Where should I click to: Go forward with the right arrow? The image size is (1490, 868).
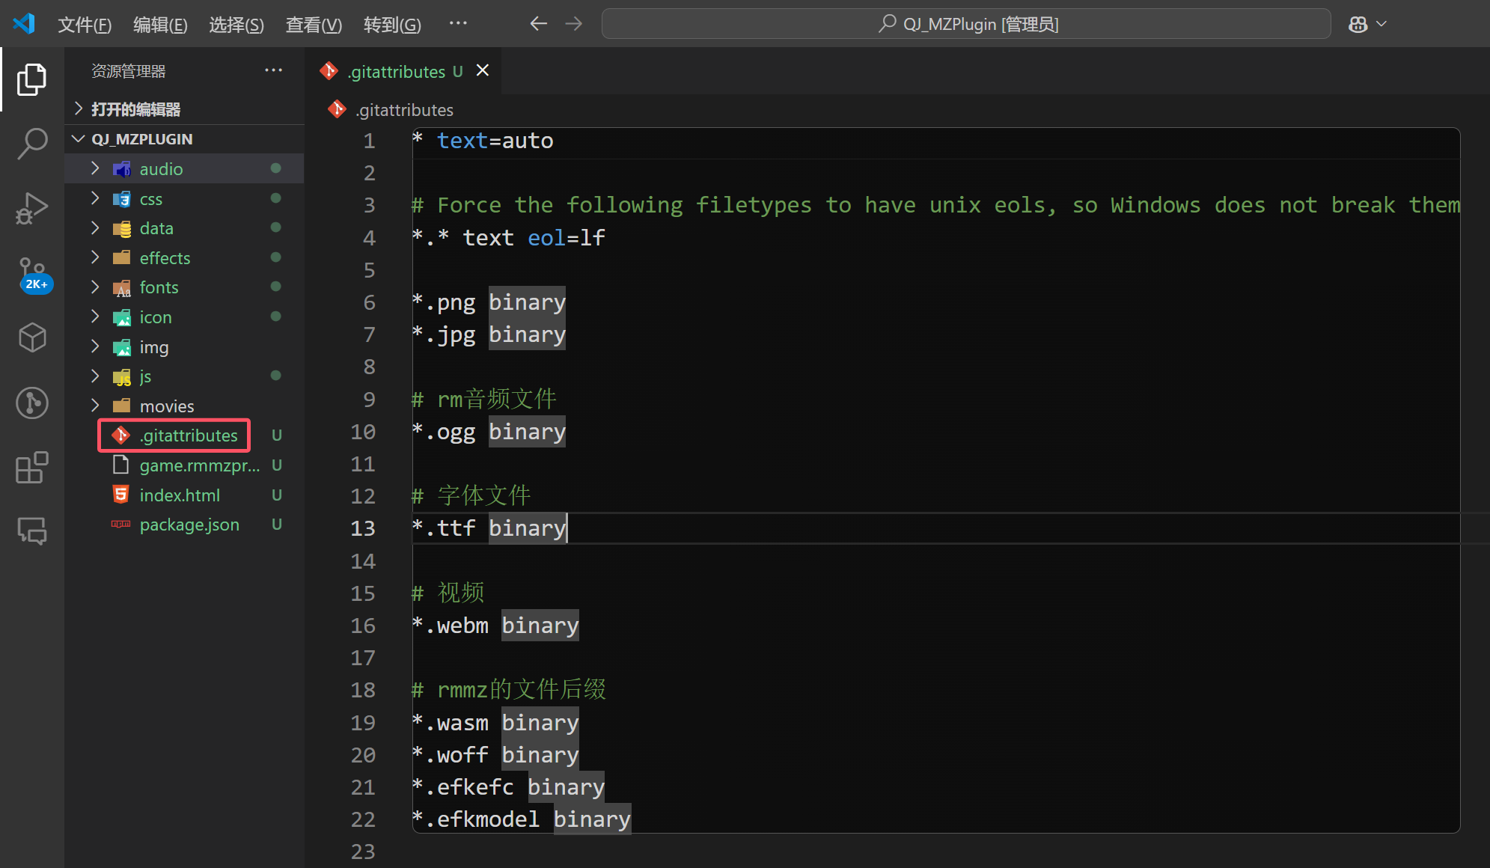(x=574, y=24)
